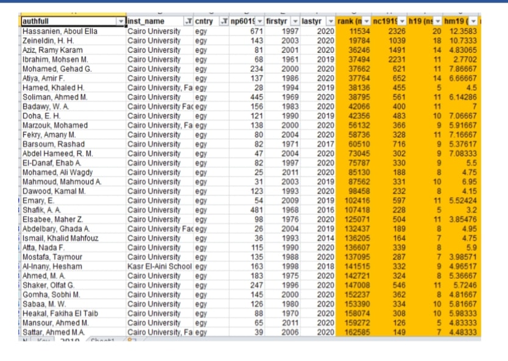
Task: Open the firstyr column filter dropdown
Action: pos(295,21)
